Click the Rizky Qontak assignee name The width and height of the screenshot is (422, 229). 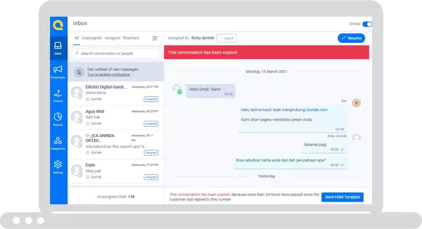point(203,38)
